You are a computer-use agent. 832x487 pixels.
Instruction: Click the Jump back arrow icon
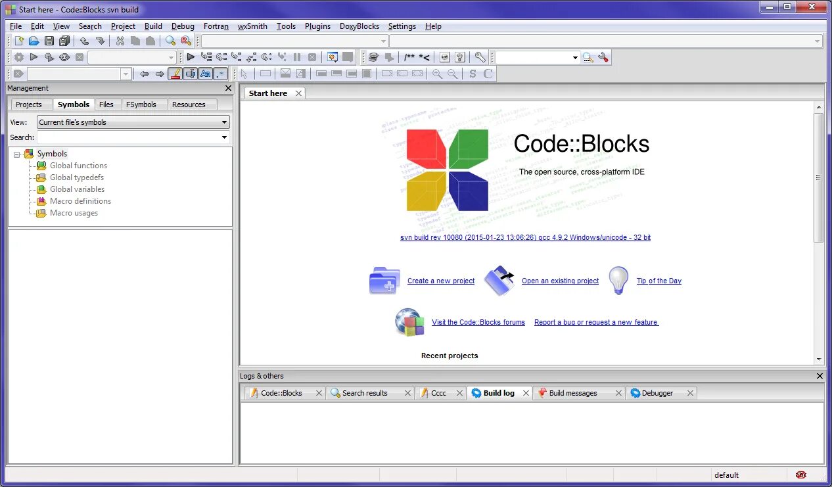tap(145, 74)
